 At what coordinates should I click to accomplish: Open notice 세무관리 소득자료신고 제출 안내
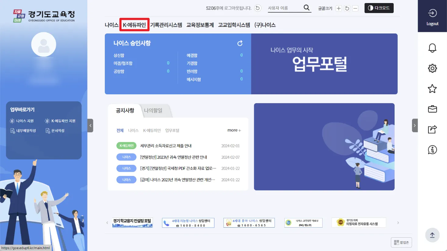[x=166, y=146]
